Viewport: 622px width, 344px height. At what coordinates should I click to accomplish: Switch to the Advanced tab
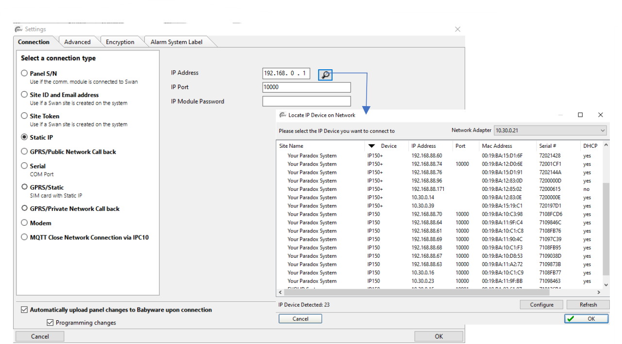(78, 42)
